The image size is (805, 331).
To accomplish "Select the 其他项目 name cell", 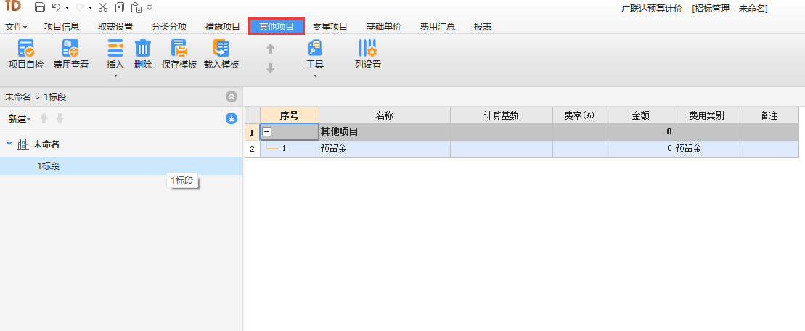I will coord(385,132).
